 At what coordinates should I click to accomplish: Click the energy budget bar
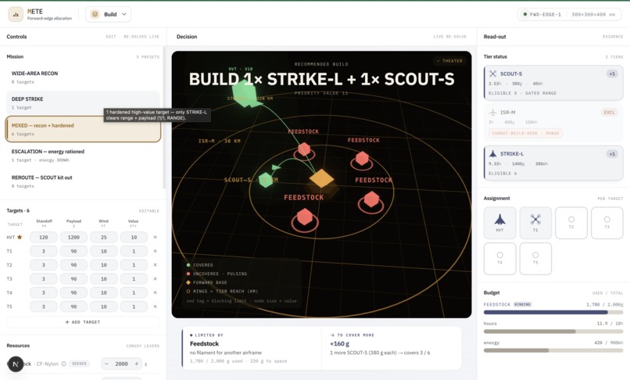pyautogui.click(x=553, y=350)
